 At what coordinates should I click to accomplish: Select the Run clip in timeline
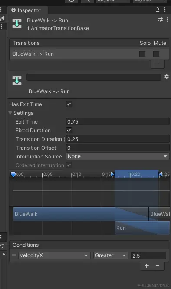tap(142, 228)
